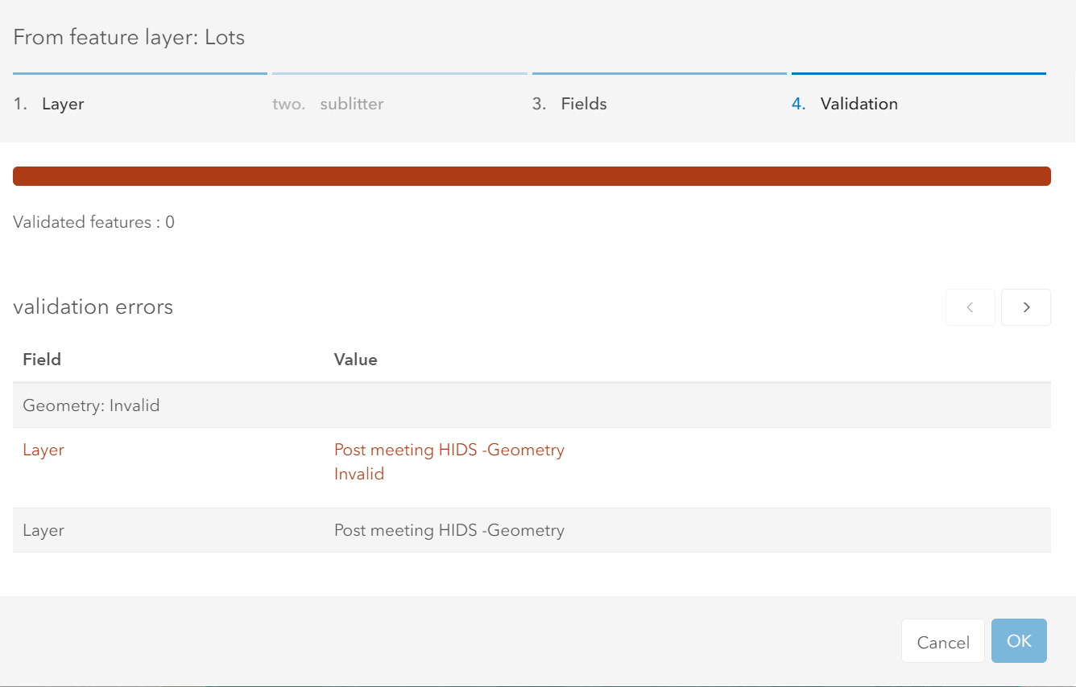Click the red Layer error field
This screenshot has width=1076, height=687.
tap(43, 450)
